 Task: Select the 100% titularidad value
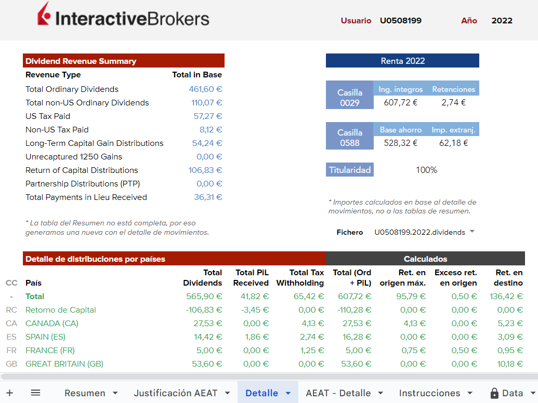[426, 170]
